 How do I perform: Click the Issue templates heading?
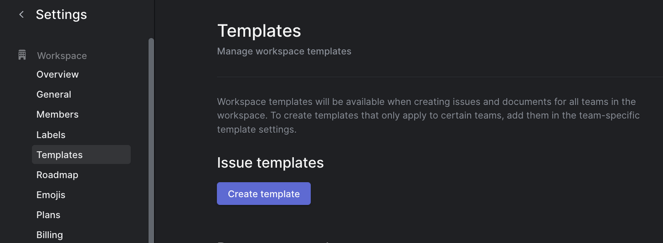(x=270, y=163)
